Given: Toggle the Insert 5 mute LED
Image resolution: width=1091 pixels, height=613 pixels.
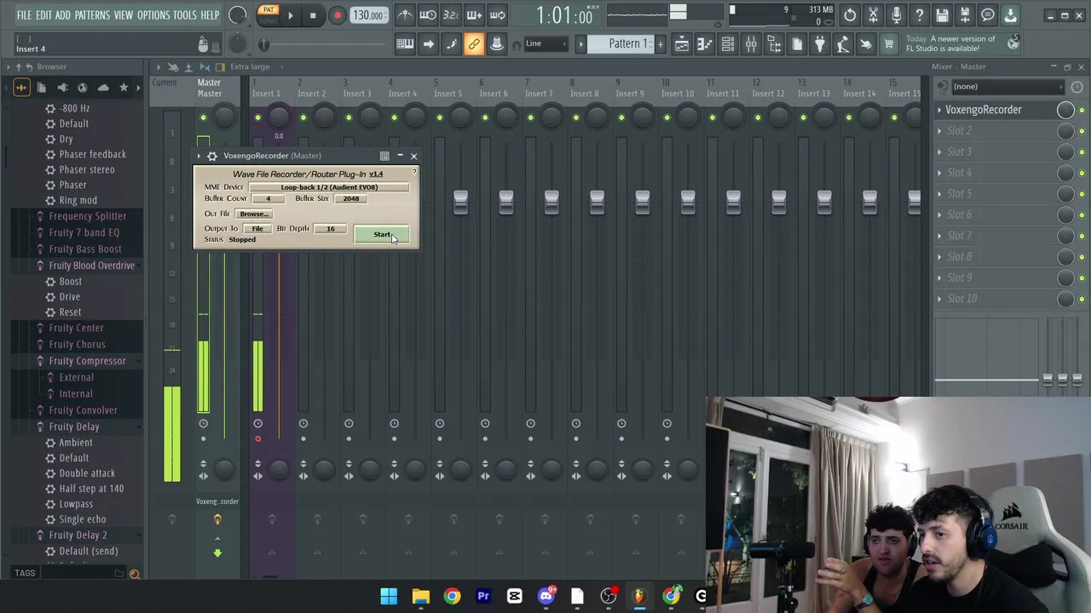Looking at the screenshot, I should (440, 117).
